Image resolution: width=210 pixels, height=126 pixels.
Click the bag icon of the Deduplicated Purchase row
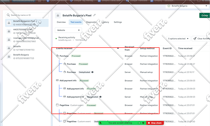pyautogui.click(x=65, y=72)
